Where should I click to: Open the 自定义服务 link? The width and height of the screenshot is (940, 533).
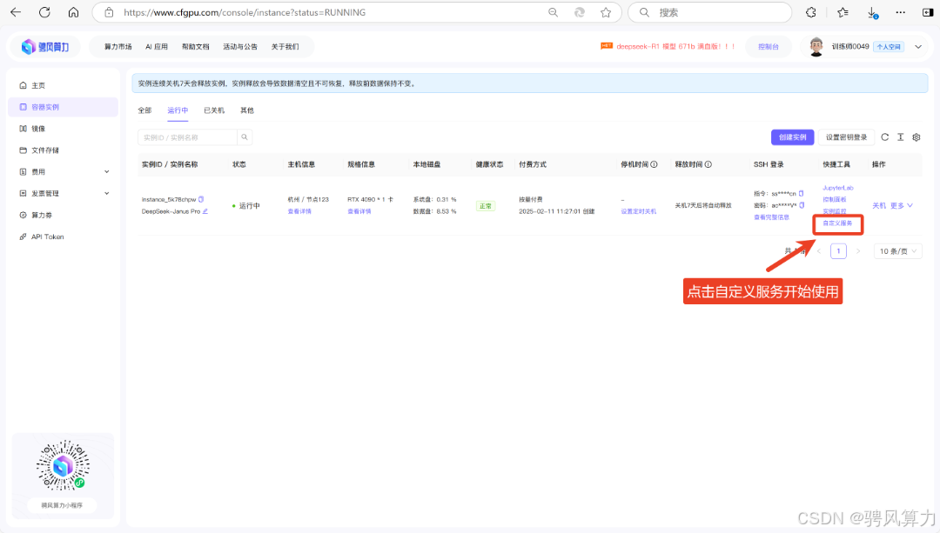(x=837, y=223)
